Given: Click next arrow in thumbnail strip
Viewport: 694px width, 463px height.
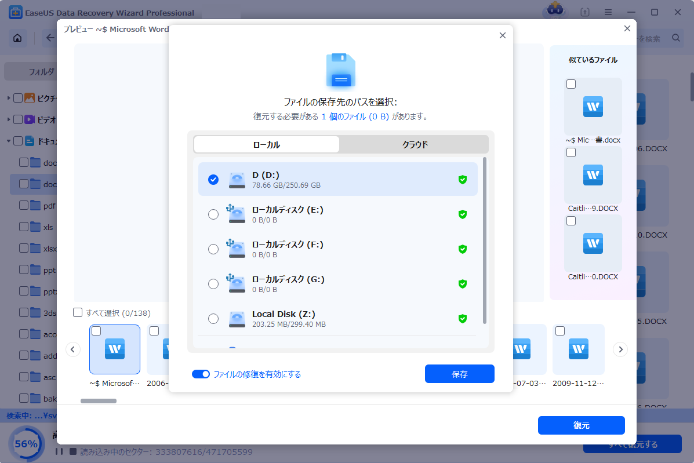Looking at the screenshot, I should tap(620, 349).
